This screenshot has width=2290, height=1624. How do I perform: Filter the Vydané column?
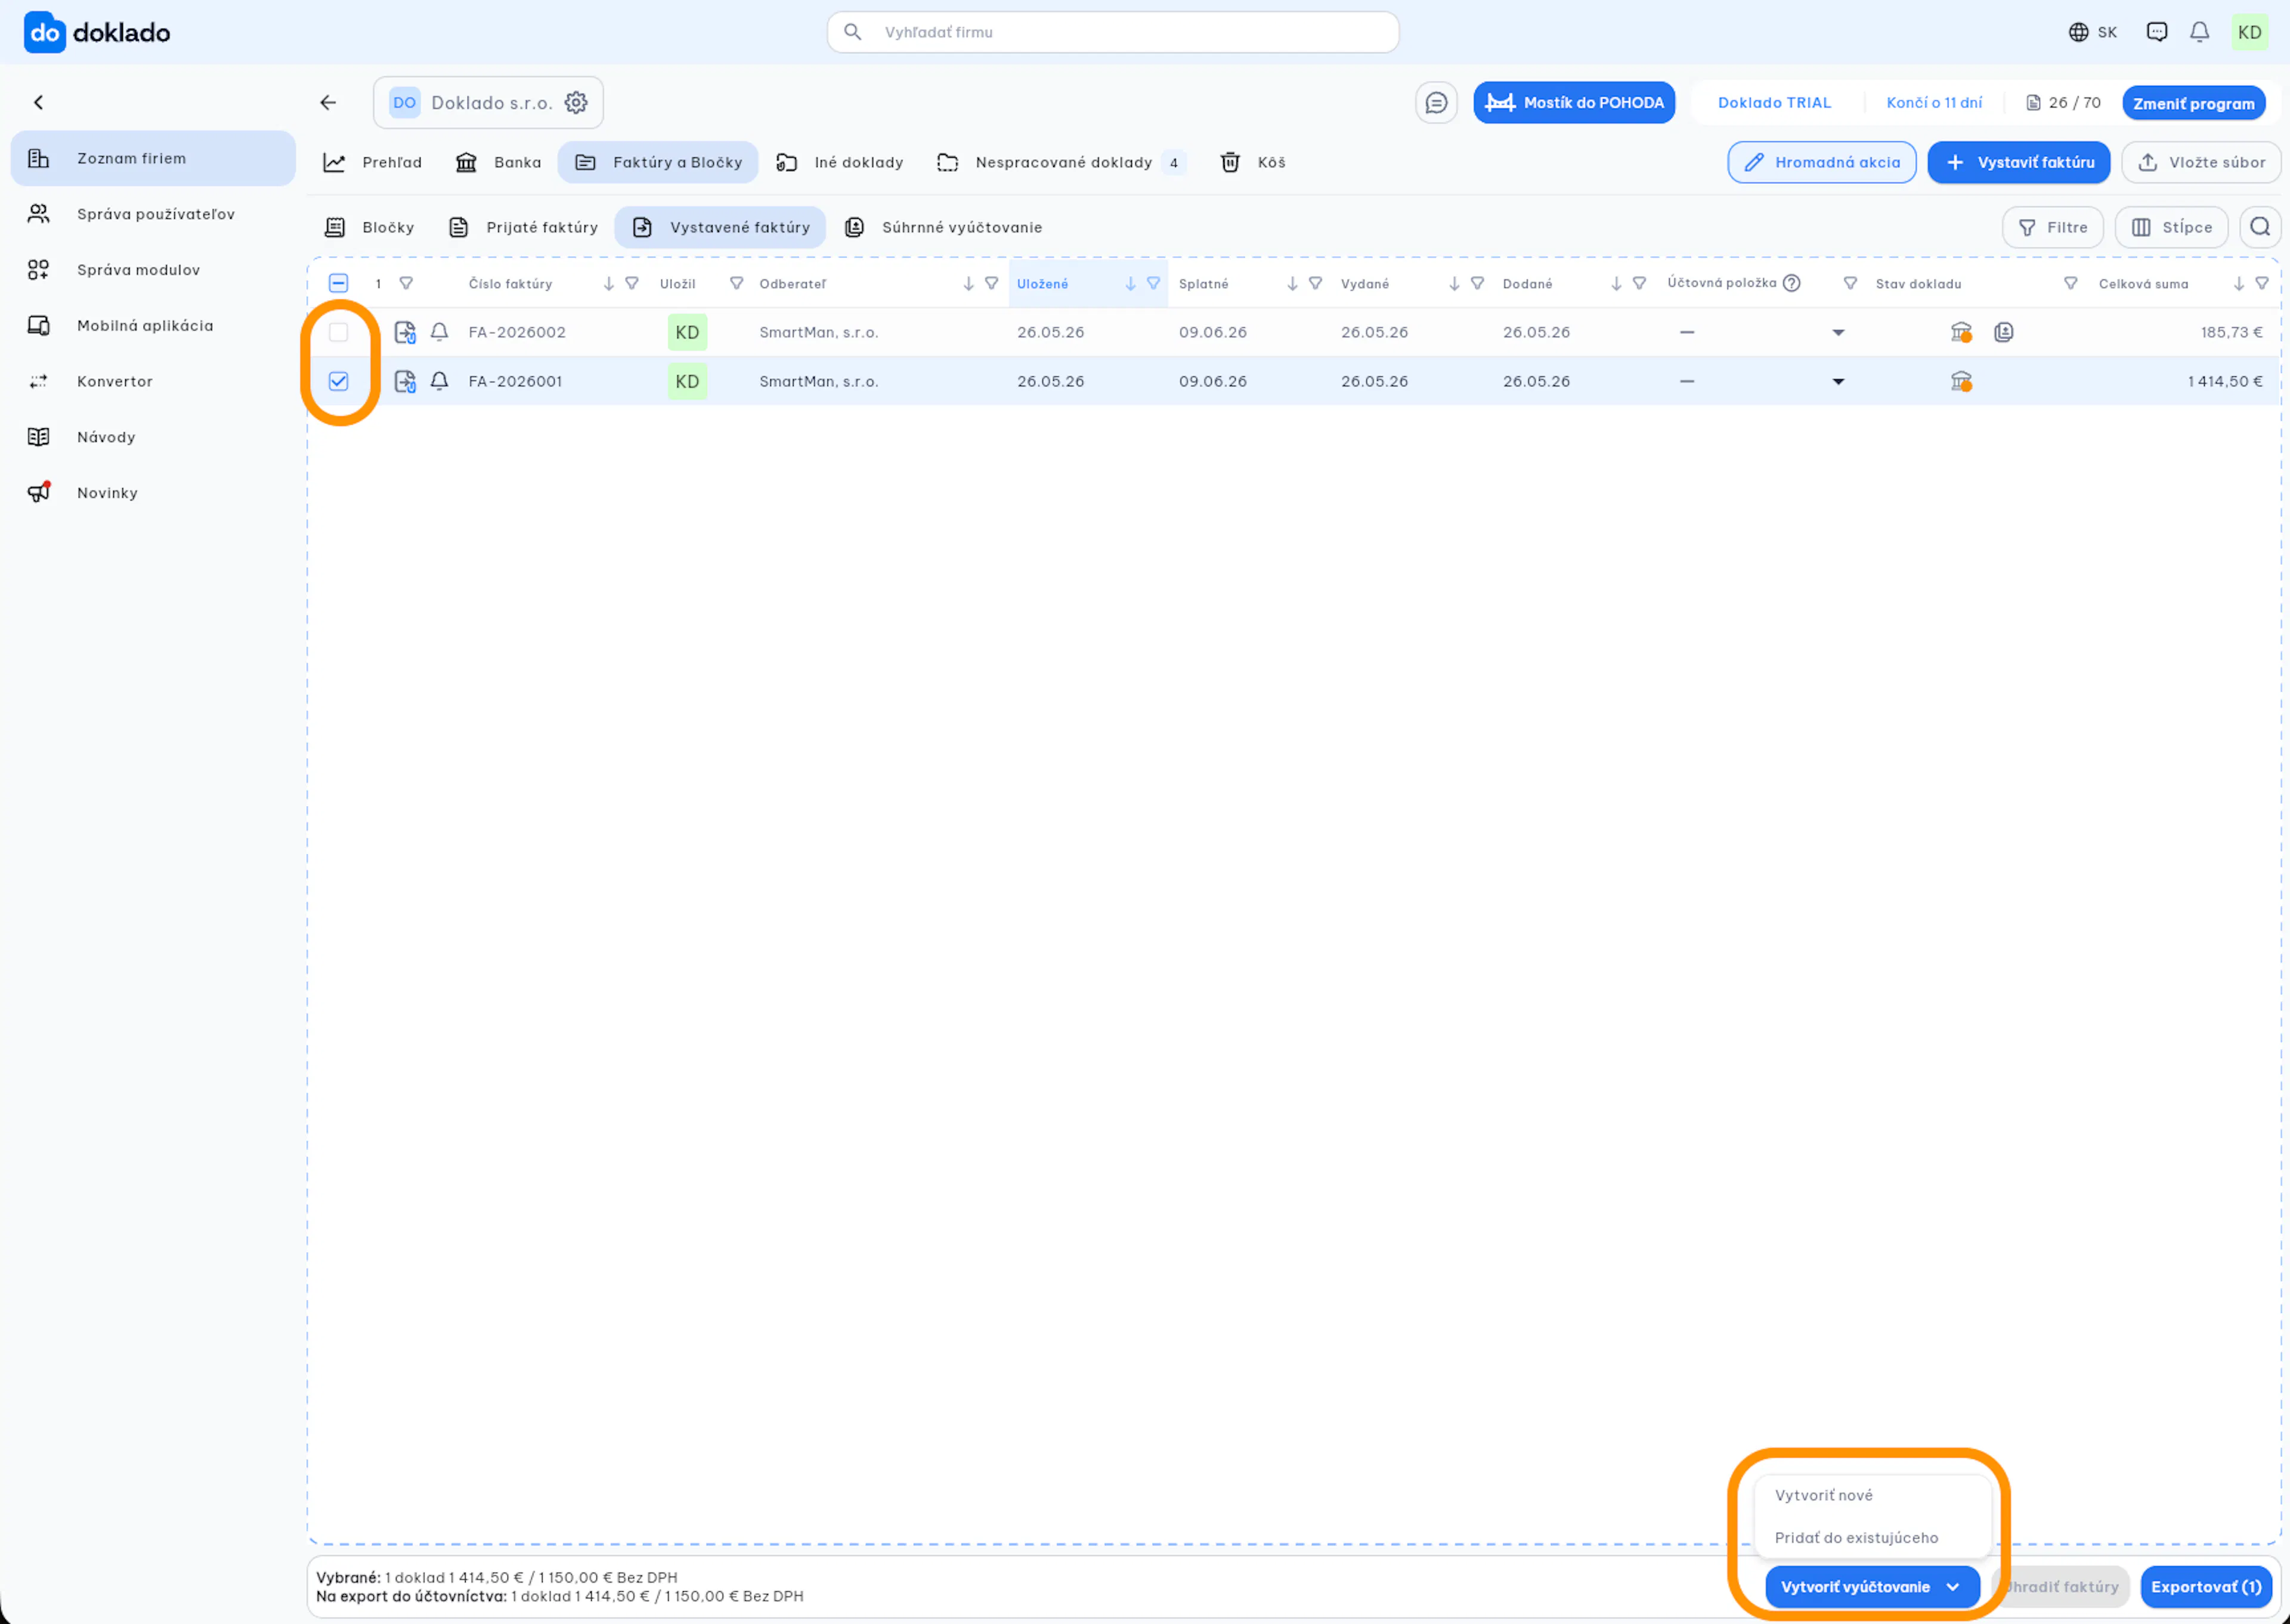click(x=1477, y=284)
